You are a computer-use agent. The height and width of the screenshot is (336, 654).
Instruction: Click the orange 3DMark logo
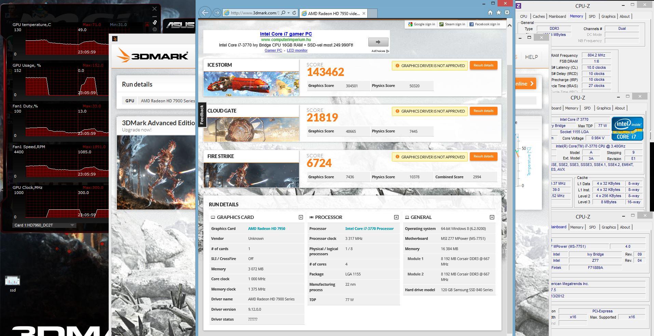coord(152,55)
